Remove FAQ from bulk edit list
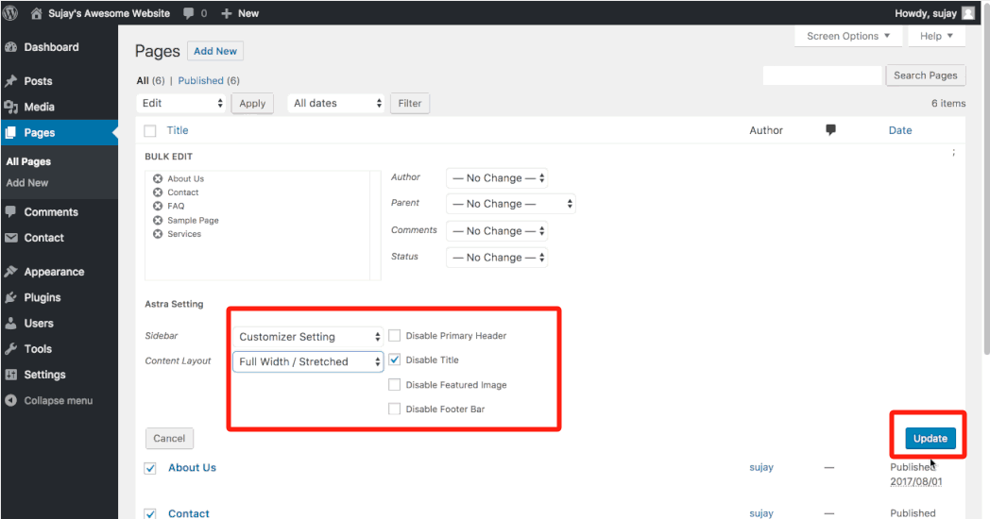Screen dimensions: 990x519 [x=158, y=206]
